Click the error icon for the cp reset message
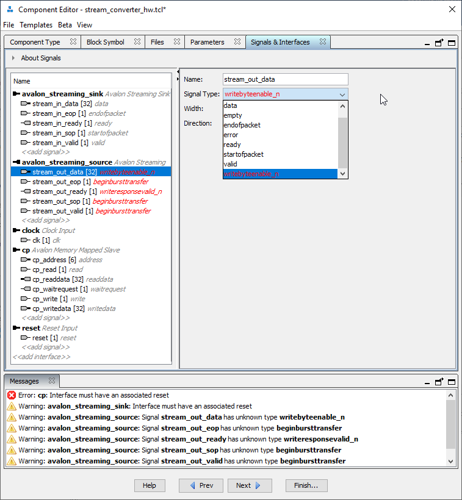 pyautogui.click(x=11, y=395)
